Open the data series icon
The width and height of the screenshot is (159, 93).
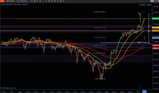(55, 1)
